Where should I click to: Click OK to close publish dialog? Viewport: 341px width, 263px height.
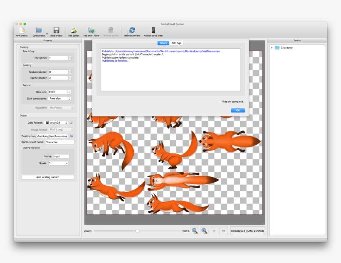[238, 110]
